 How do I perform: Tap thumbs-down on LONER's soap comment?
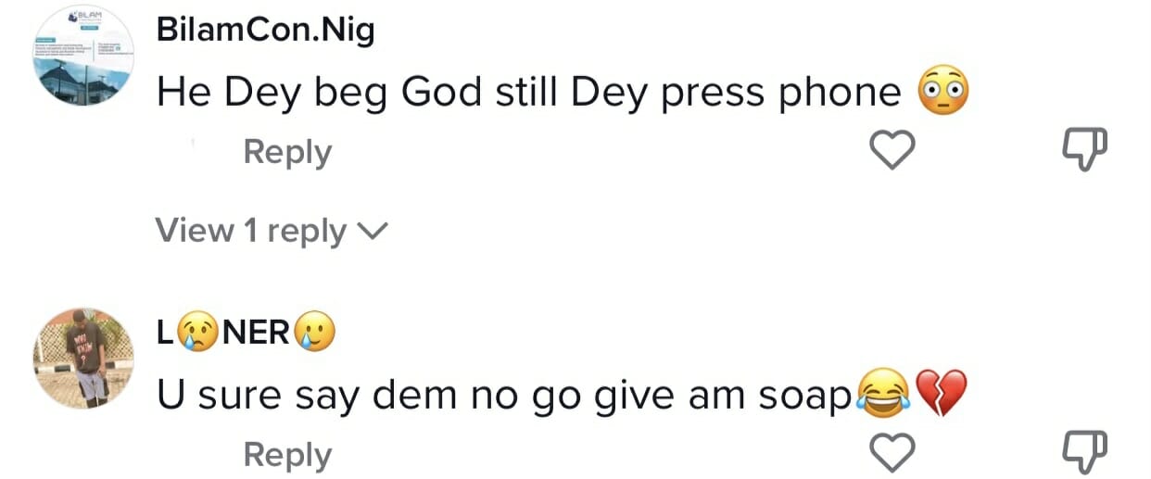(1082, 453)
